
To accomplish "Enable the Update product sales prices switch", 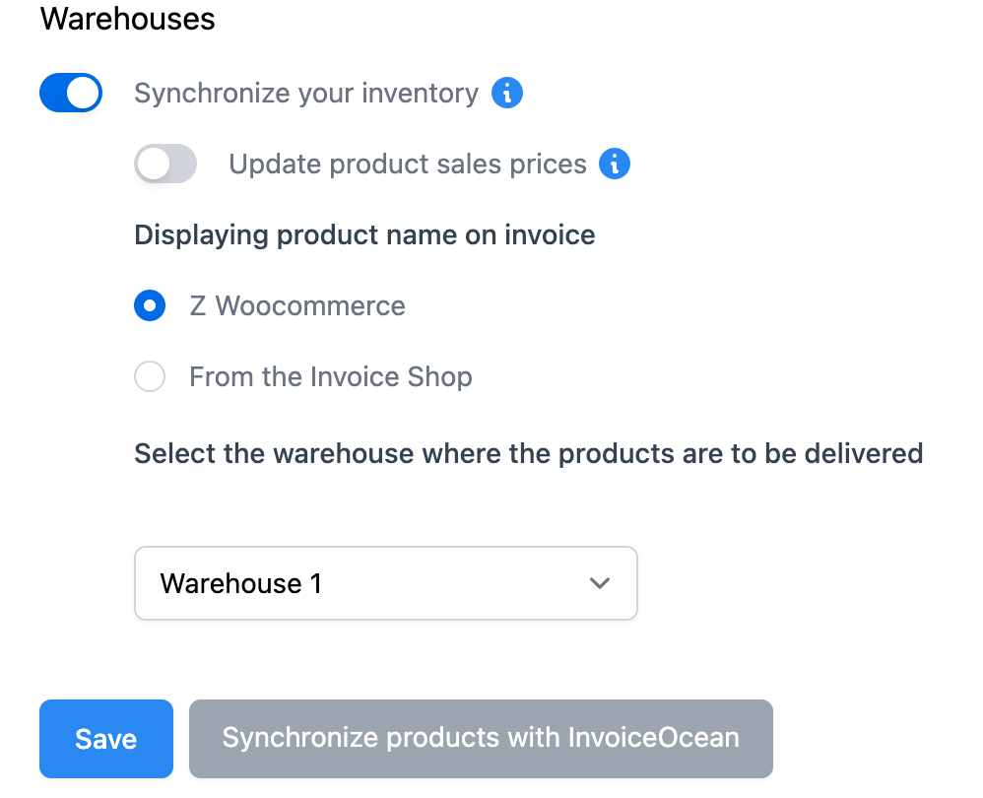I will click(165, 164).
